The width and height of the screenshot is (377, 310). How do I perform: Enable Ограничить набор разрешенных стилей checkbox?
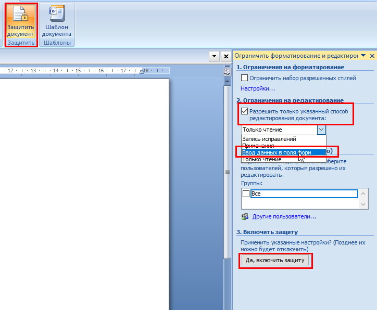(x=244, y=78)
